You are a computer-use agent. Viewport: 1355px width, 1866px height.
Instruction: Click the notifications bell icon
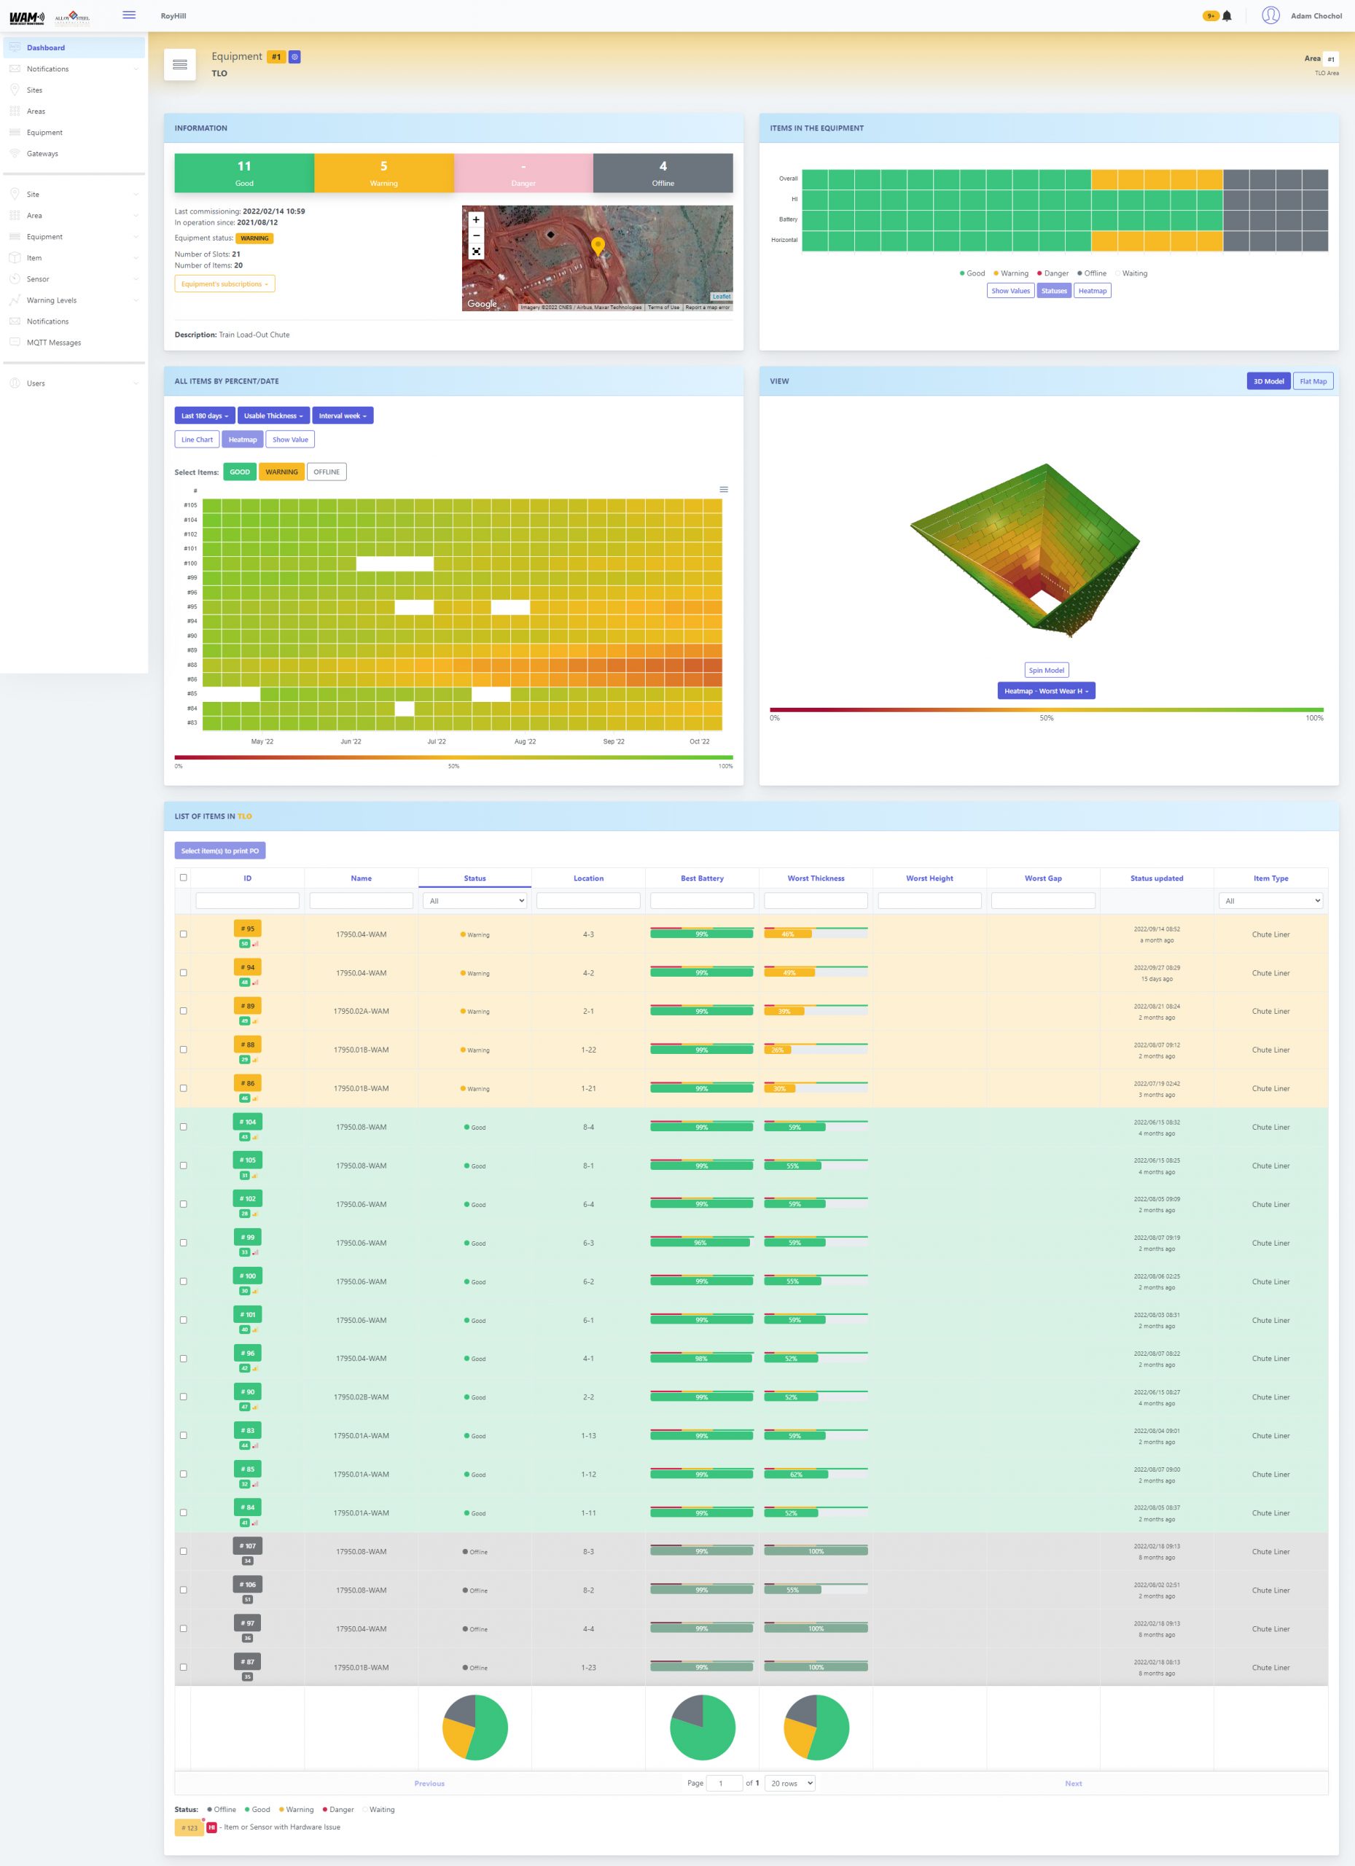click(x=1227, y=15)
